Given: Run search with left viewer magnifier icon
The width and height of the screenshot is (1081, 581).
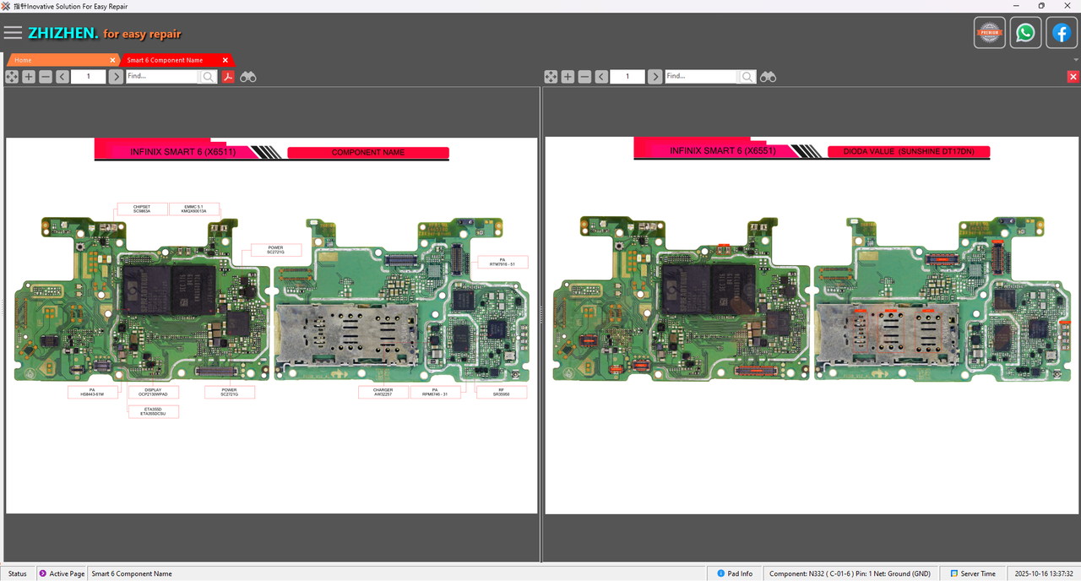Looking at the screenshot, I should pos(208,77).
